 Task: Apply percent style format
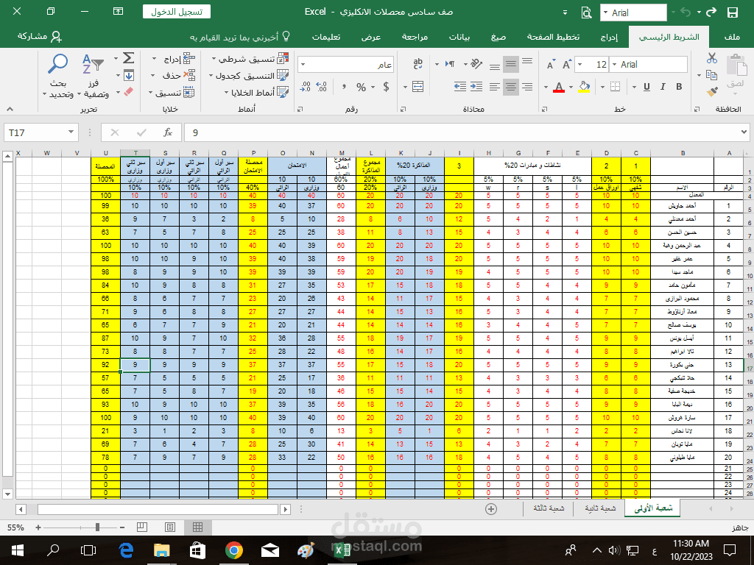[x=361, y=87]
